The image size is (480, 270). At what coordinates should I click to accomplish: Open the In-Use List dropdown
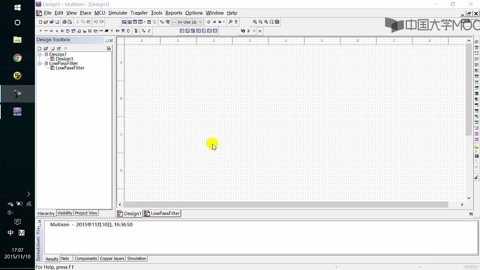(x=201, y=22)
